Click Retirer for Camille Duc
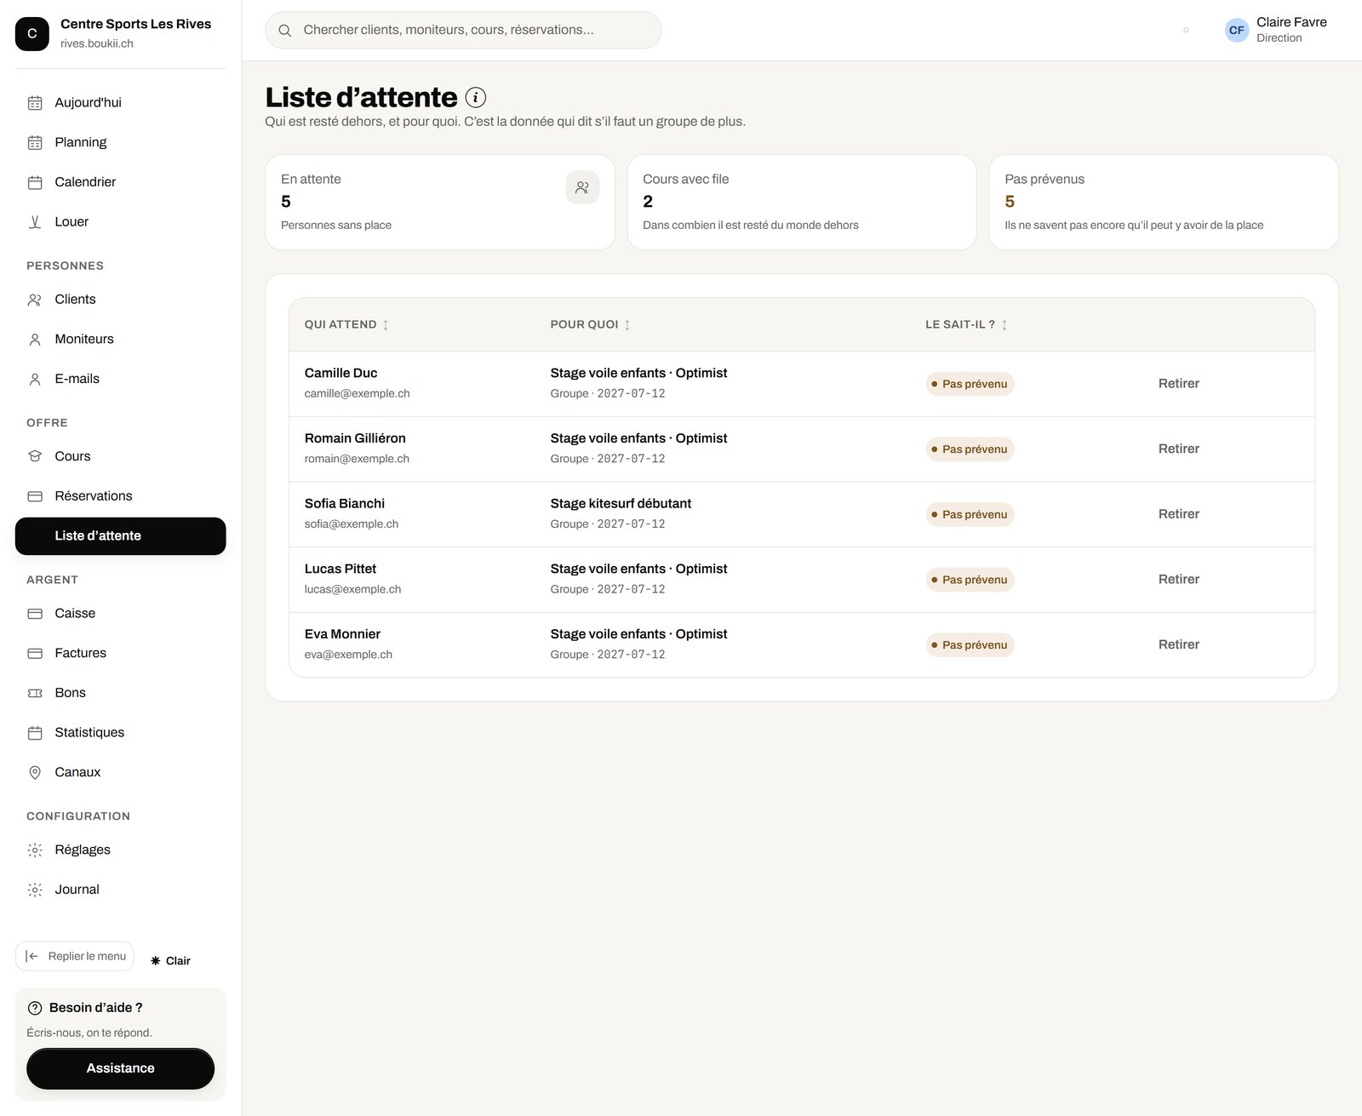Image resolution: width=1362 pixels, height=1116 pixels. point(1178,384)
